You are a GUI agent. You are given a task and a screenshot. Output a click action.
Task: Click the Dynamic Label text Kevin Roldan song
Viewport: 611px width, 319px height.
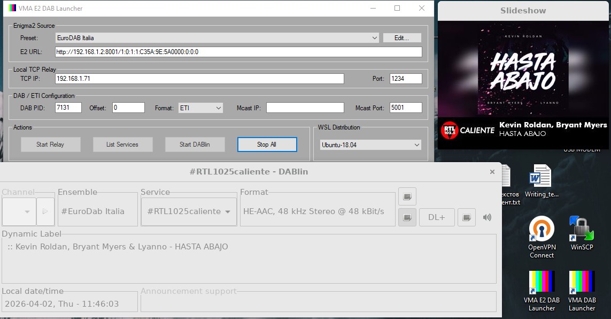coord(118,246)
